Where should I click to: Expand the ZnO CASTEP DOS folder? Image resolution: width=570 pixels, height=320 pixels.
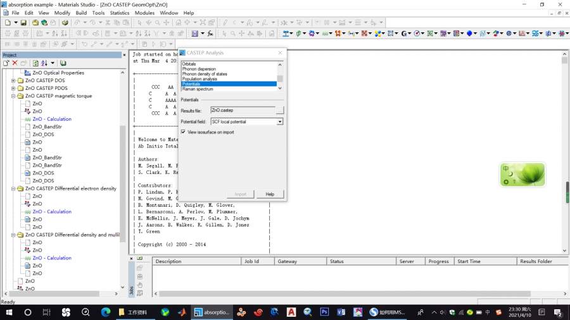tap(13, 81)
